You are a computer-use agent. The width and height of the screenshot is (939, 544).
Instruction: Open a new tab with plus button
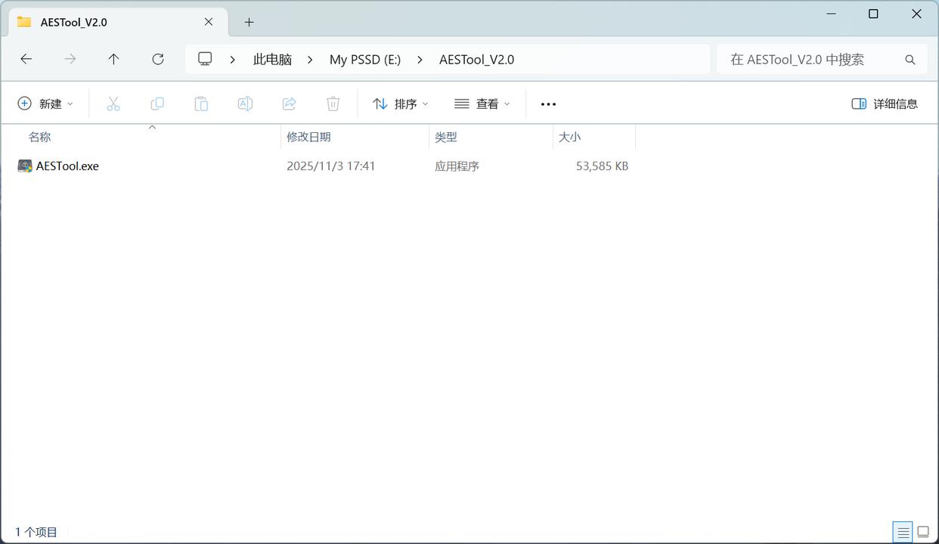pos(249,22)
